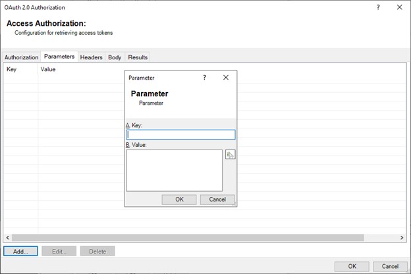The image size is (411, 274).
Task: Select the Parameters tab
Action: (59, 57)
